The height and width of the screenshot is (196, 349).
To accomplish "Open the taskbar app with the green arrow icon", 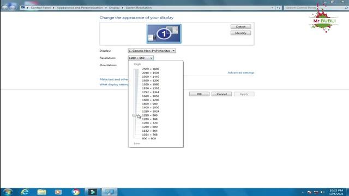I will (92, 192).
